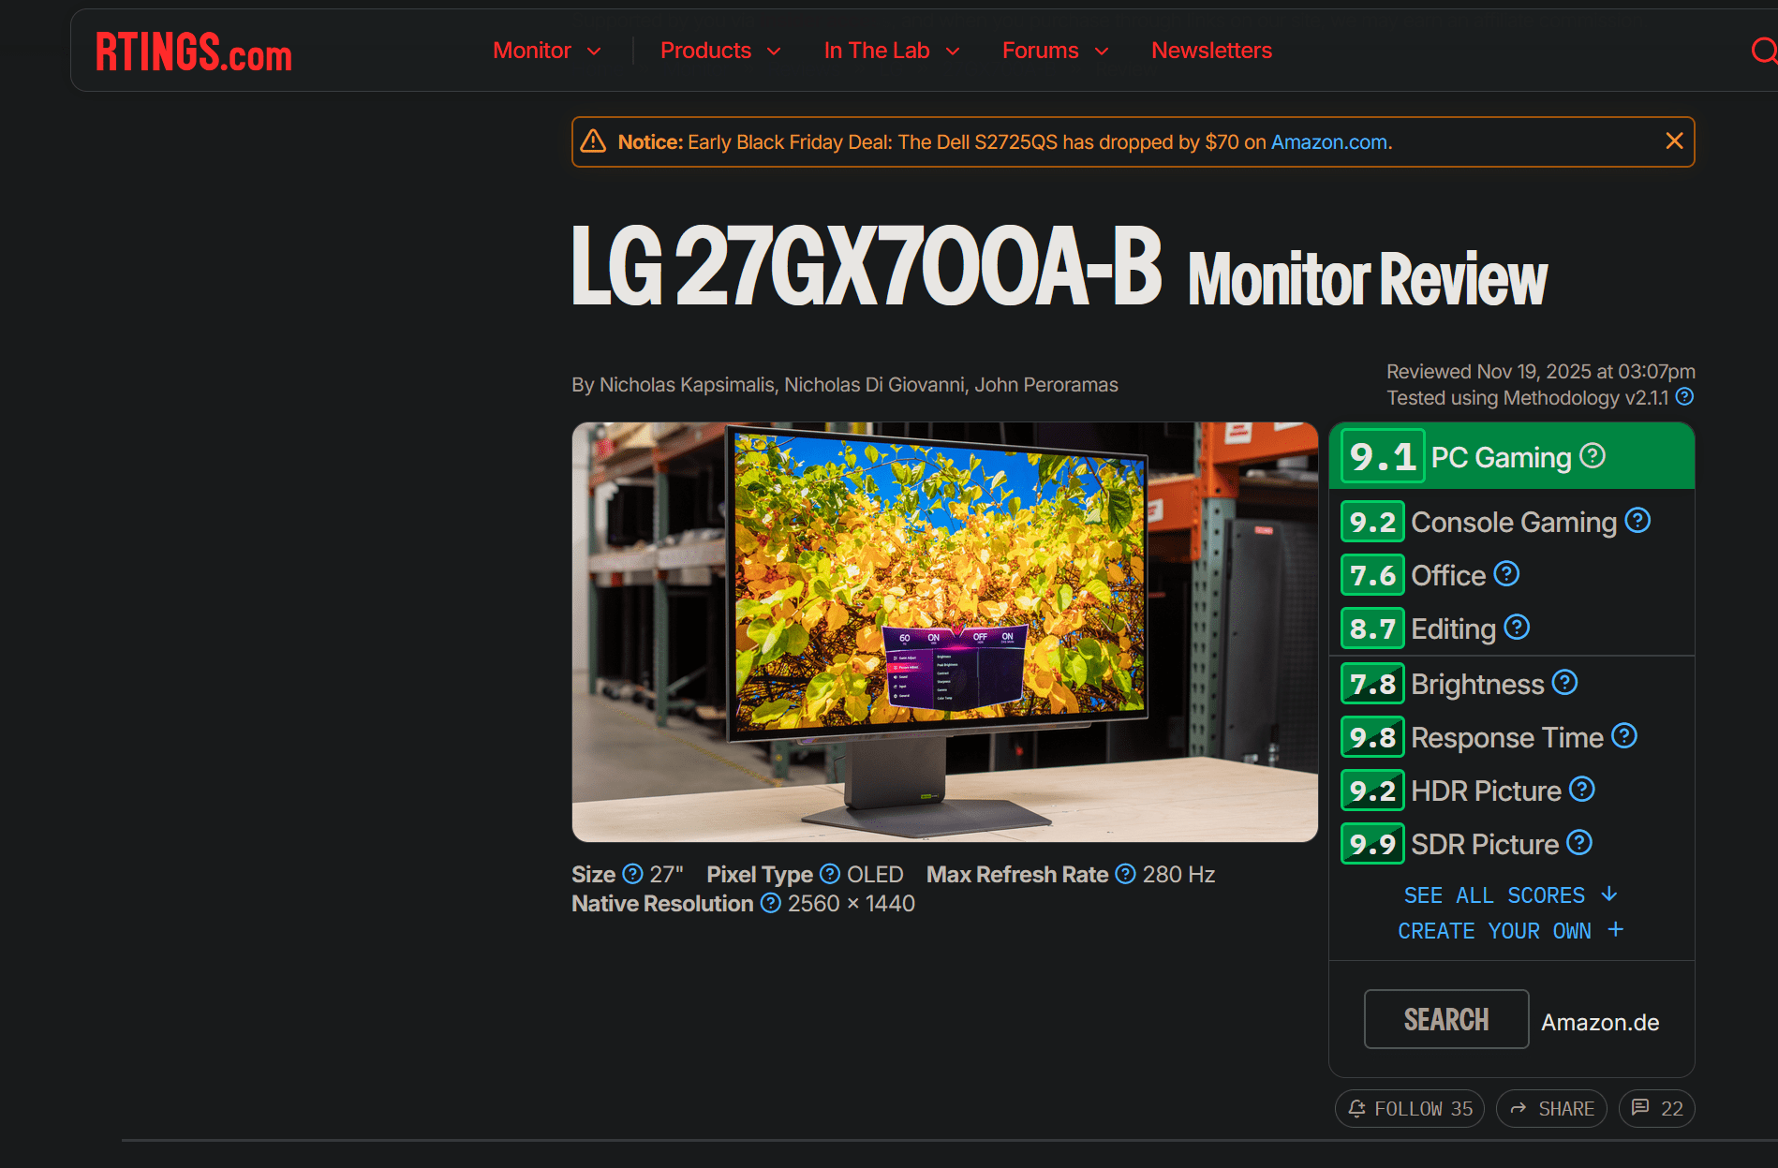Dismiss the Black Friday notice banner
The height and width of the screenshot is (1168, 1778).
[x=1674, y=140]
